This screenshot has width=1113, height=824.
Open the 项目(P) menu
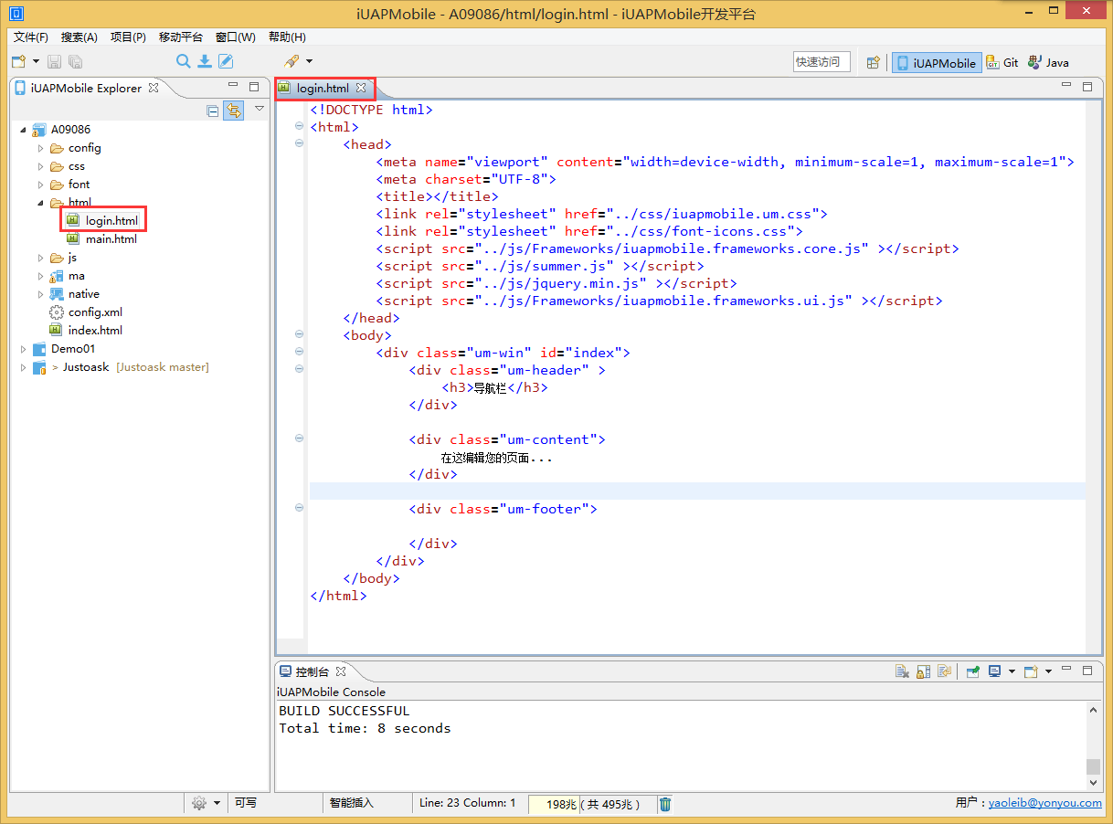coord(128,37)
